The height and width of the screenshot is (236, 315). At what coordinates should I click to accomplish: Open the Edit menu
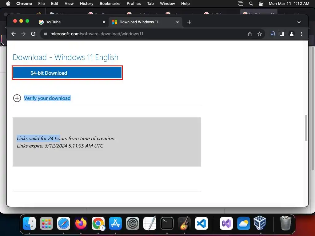(x=54, y=3)
